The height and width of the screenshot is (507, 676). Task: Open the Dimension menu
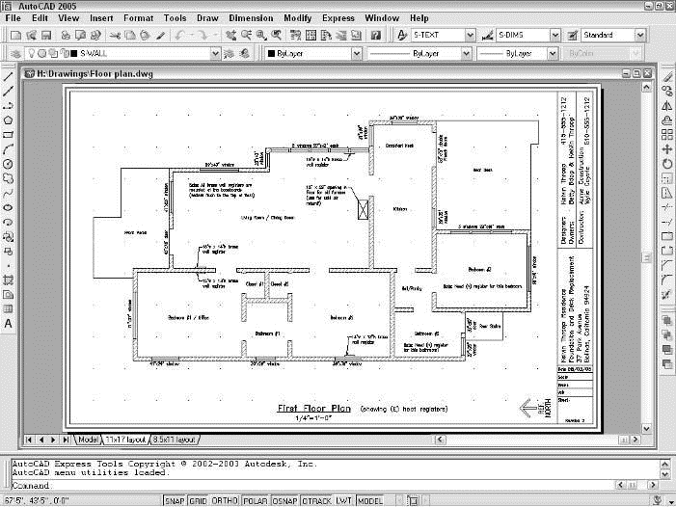(x=251, y=18)
